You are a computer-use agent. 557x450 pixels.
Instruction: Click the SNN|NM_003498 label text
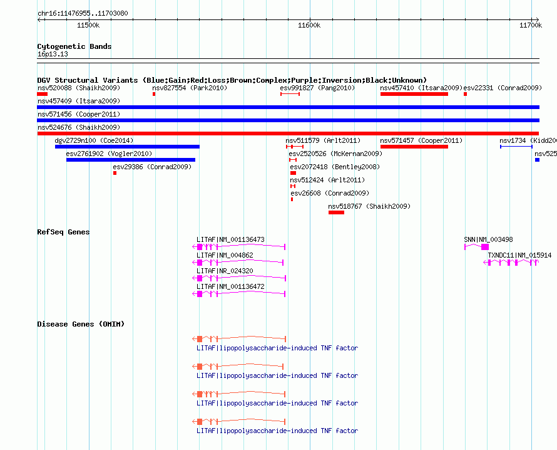point(488,239)
